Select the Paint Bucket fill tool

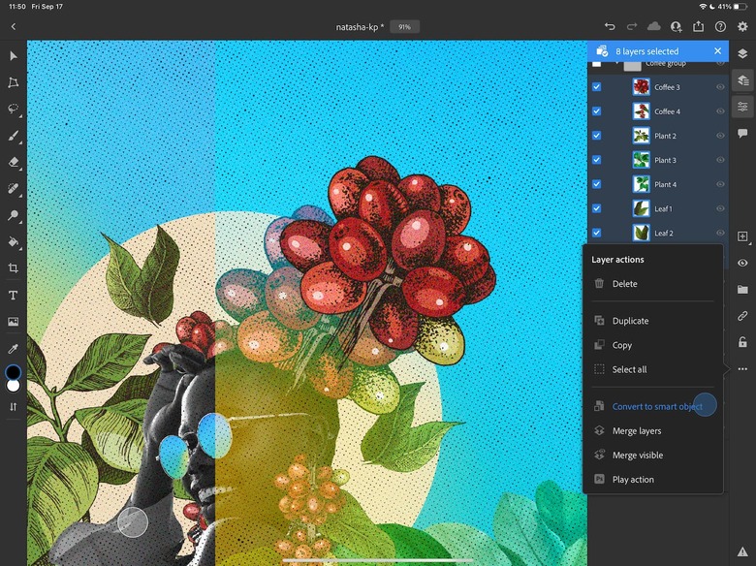pos(14,242)
